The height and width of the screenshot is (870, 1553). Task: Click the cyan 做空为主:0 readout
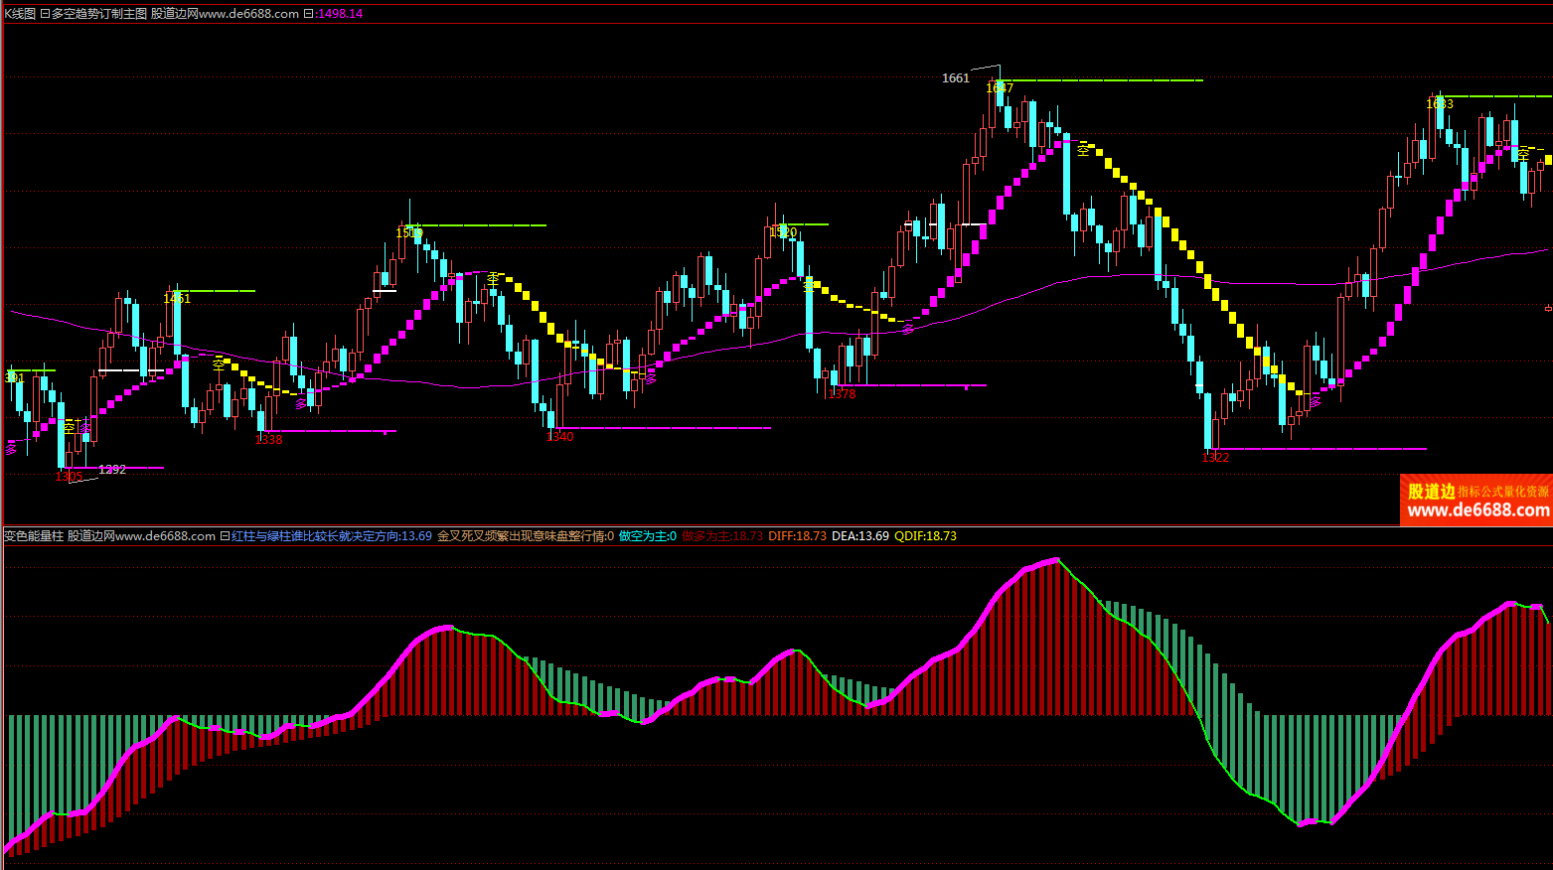point(647,536)
